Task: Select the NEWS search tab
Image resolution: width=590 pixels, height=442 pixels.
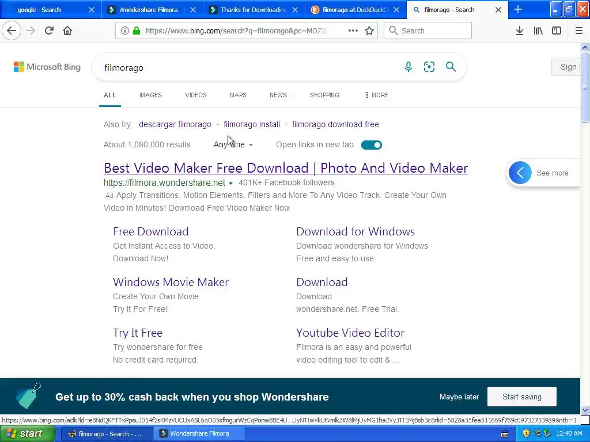Action: pos(278,95)
